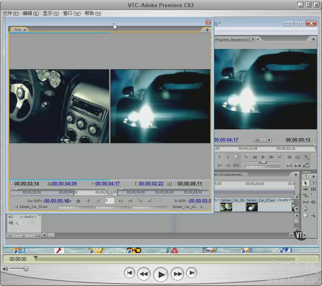Play the sequence in Program monitor

[x=263, y=157]
